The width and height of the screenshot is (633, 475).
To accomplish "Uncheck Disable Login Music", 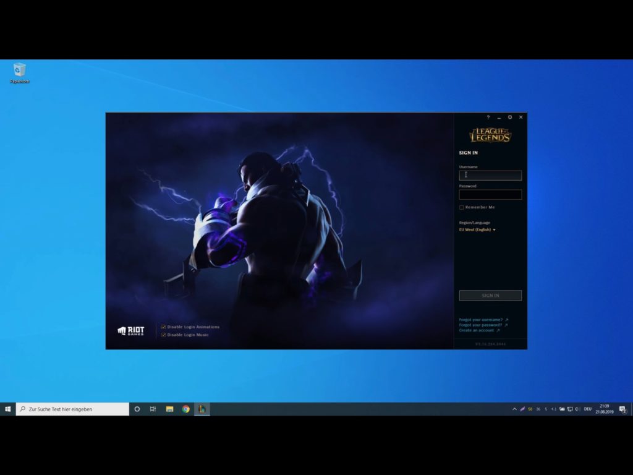I will coord(163,335).
